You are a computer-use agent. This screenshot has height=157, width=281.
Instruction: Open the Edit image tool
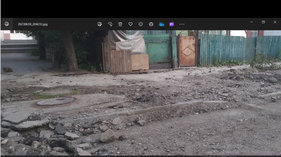[100, 24]
